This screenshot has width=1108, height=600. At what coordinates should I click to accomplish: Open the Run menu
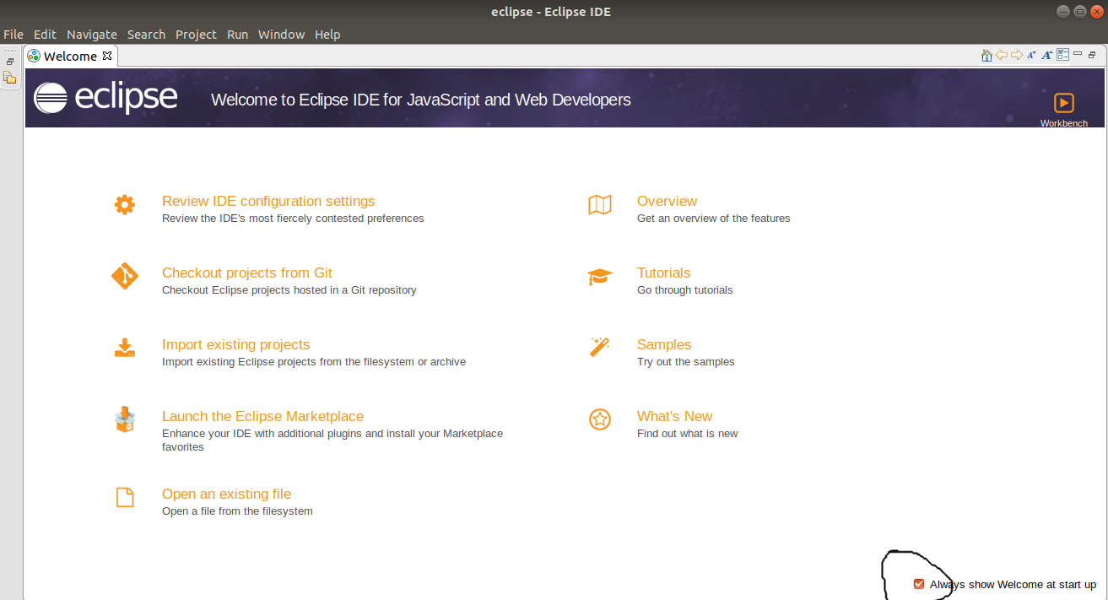point(237,35)
